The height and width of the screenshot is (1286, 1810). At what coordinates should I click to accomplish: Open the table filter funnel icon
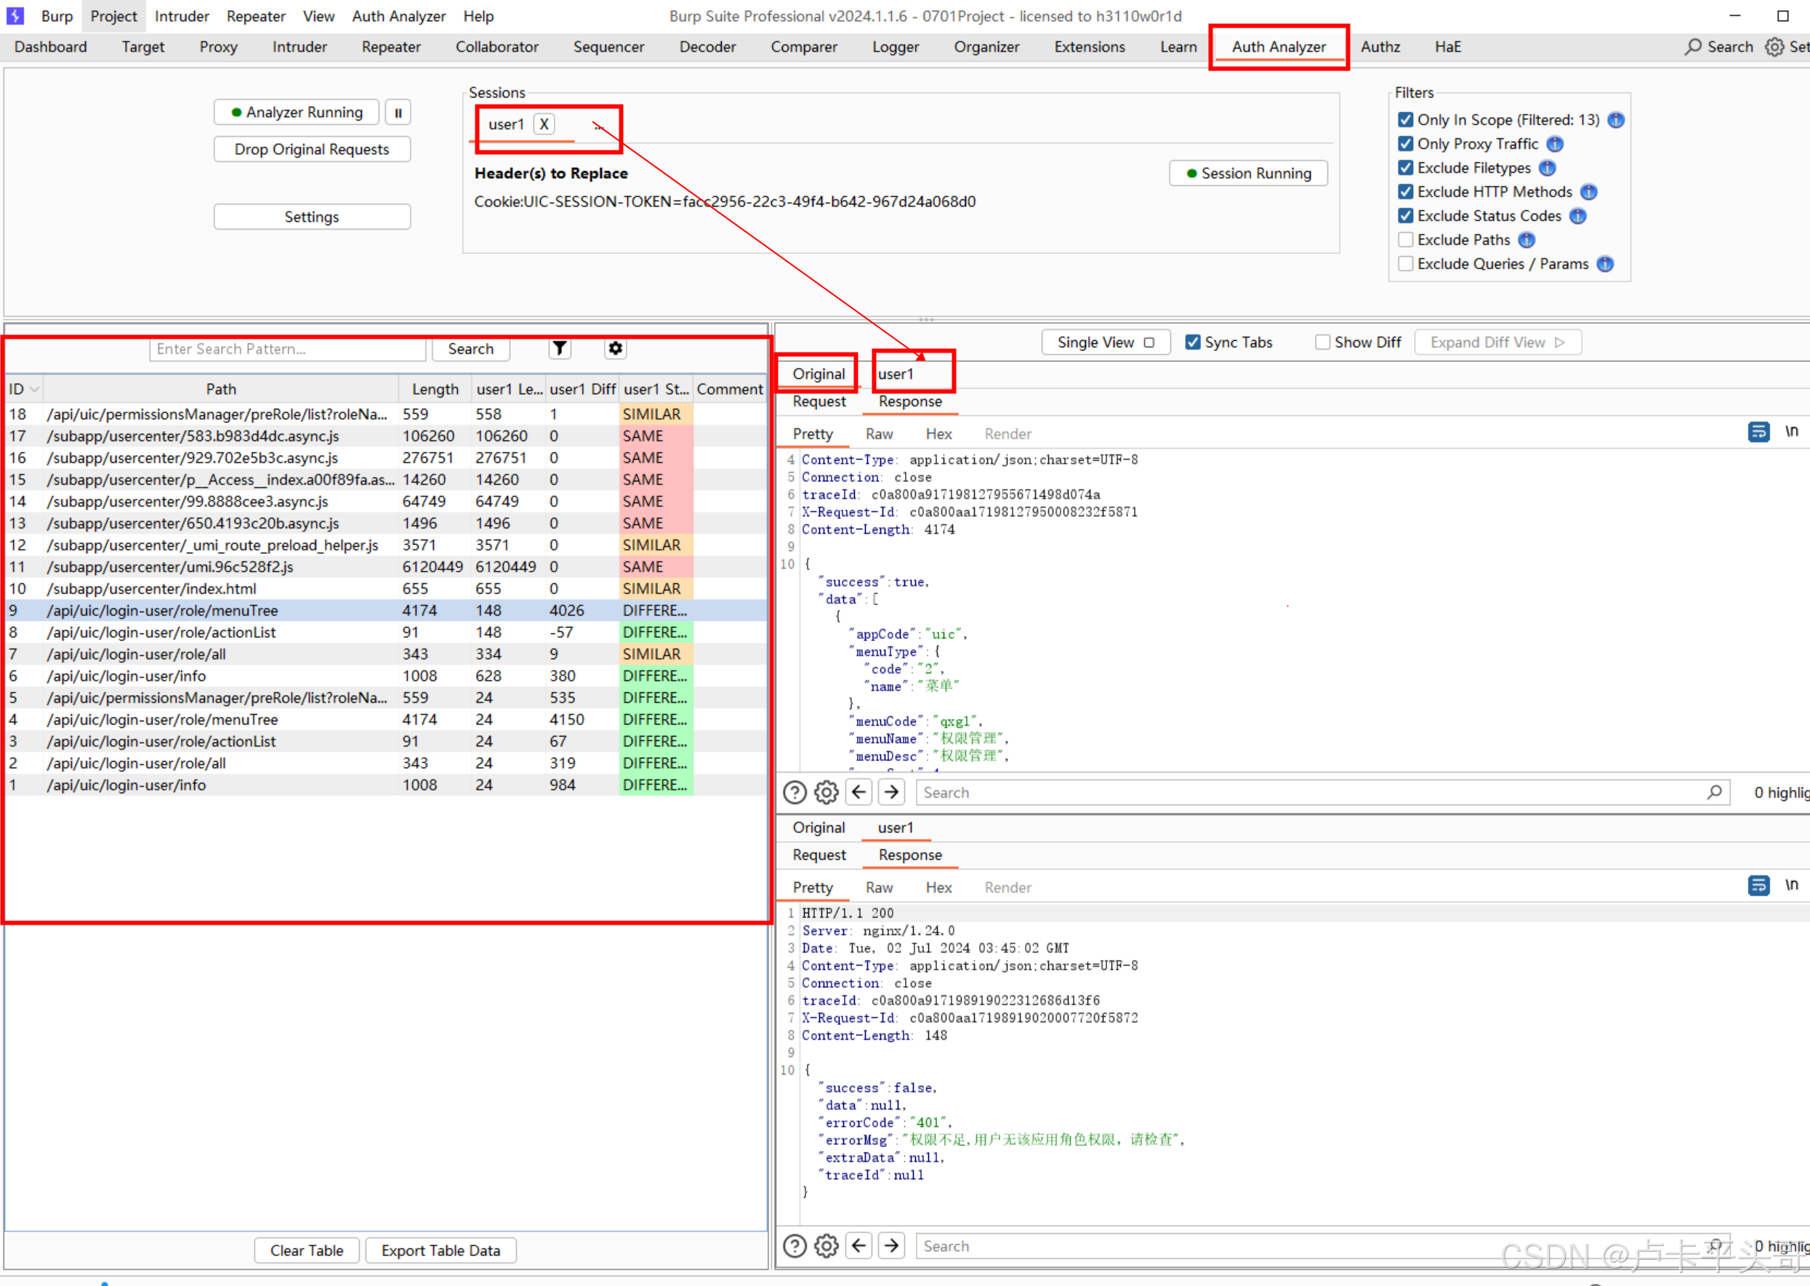pos(560,348)
